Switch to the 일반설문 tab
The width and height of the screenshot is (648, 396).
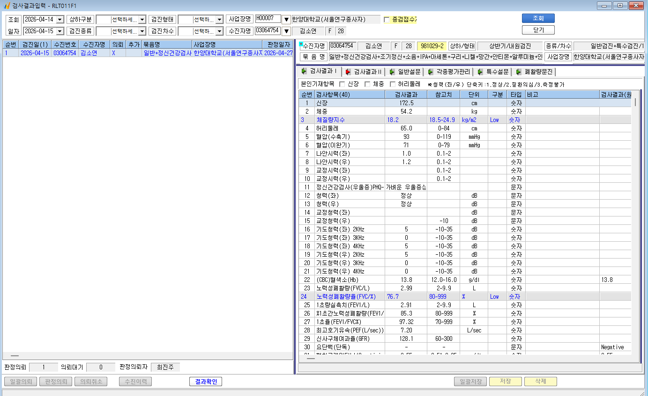(x=406, y=72)
